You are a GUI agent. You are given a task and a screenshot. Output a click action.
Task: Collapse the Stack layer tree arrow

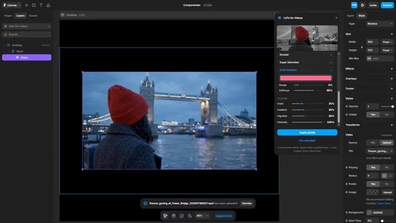coord(9,51)
